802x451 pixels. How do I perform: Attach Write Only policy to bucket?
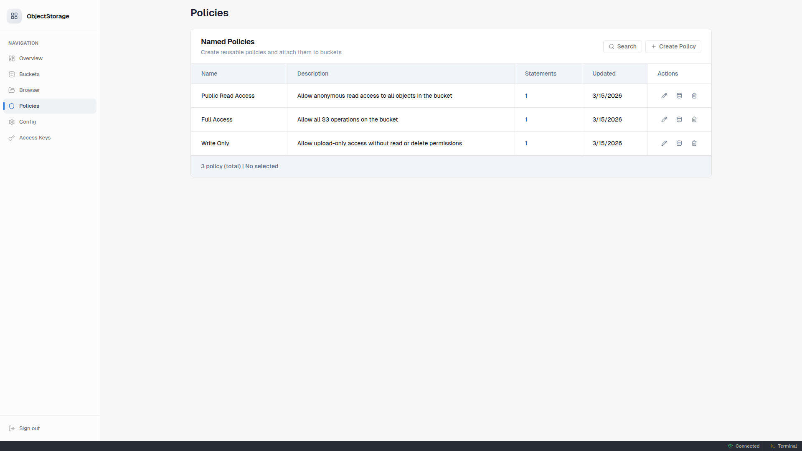pos(679,143)
